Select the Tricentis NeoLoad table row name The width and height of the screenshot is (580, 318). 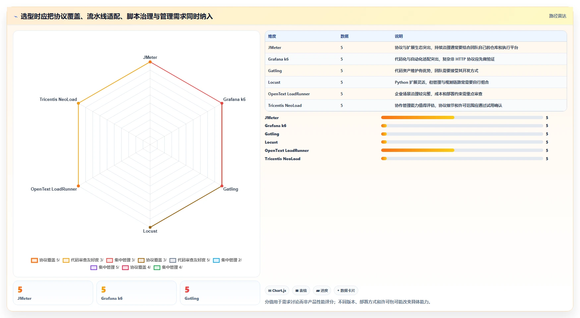coord(285,106)
